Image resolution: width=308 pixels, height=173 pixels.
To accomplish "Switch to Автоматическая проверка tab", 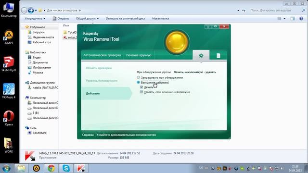I will point(102,55).
